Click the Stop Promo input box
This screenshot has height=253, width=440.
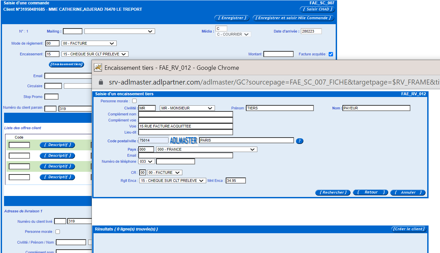(x=51, y=97)
